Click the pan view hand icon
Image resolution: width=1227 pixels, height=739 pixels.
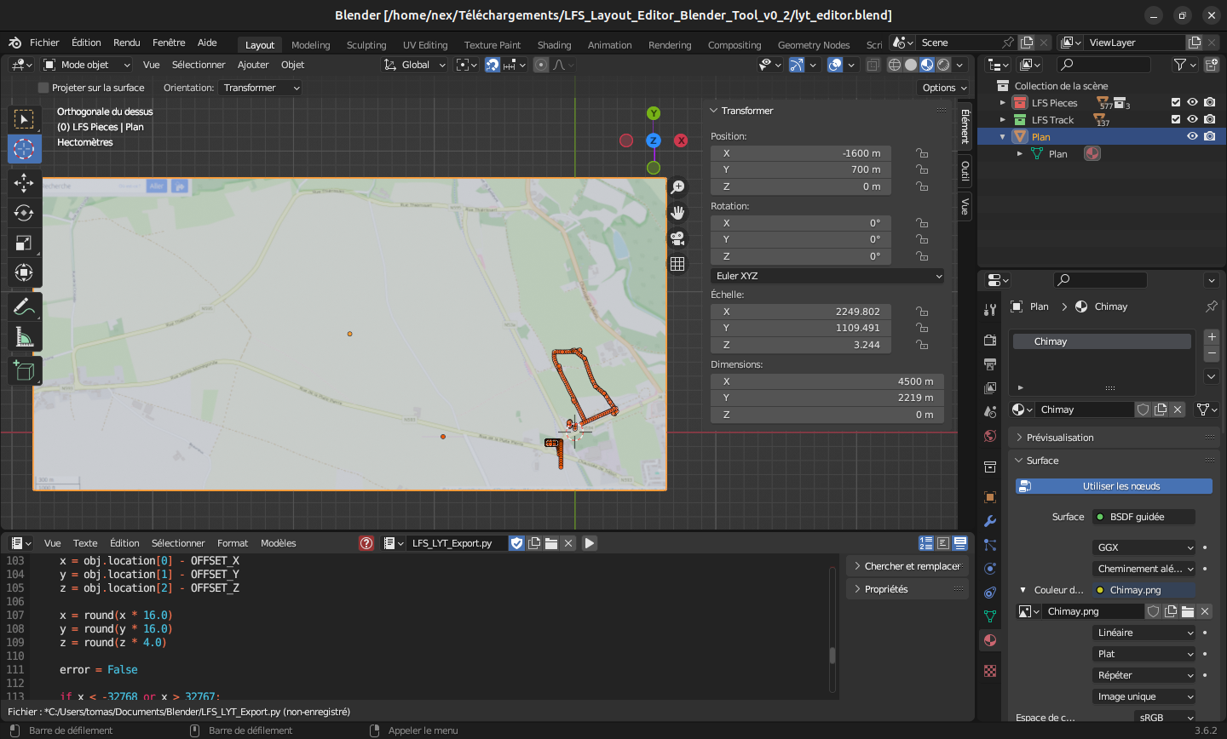(677, 213)
